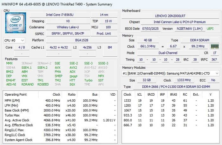Click the tRFC timing value 367

point(214,60)
